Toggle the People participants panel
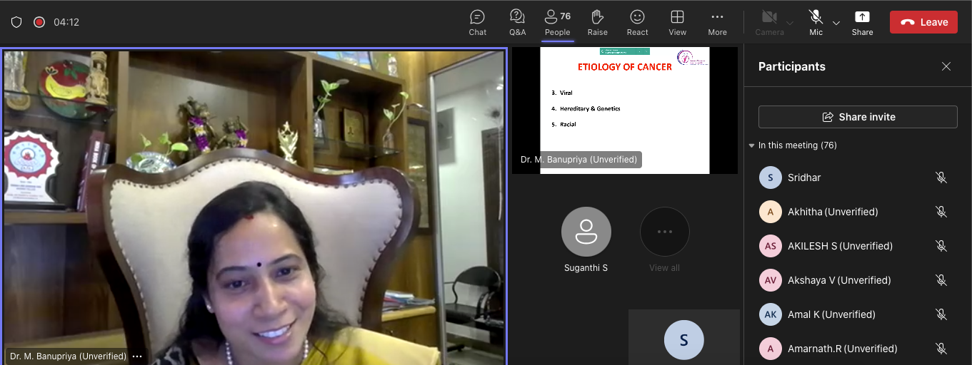The width and height of the screenshot is (972, 365). click(557, 22)
